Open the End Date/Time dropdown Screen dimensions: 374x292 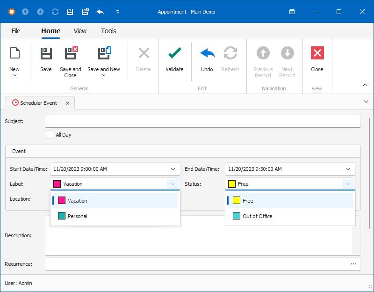(348, 169)
